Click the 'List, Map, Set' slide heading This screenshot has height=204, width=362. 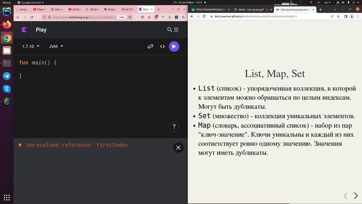coord(275,74)
